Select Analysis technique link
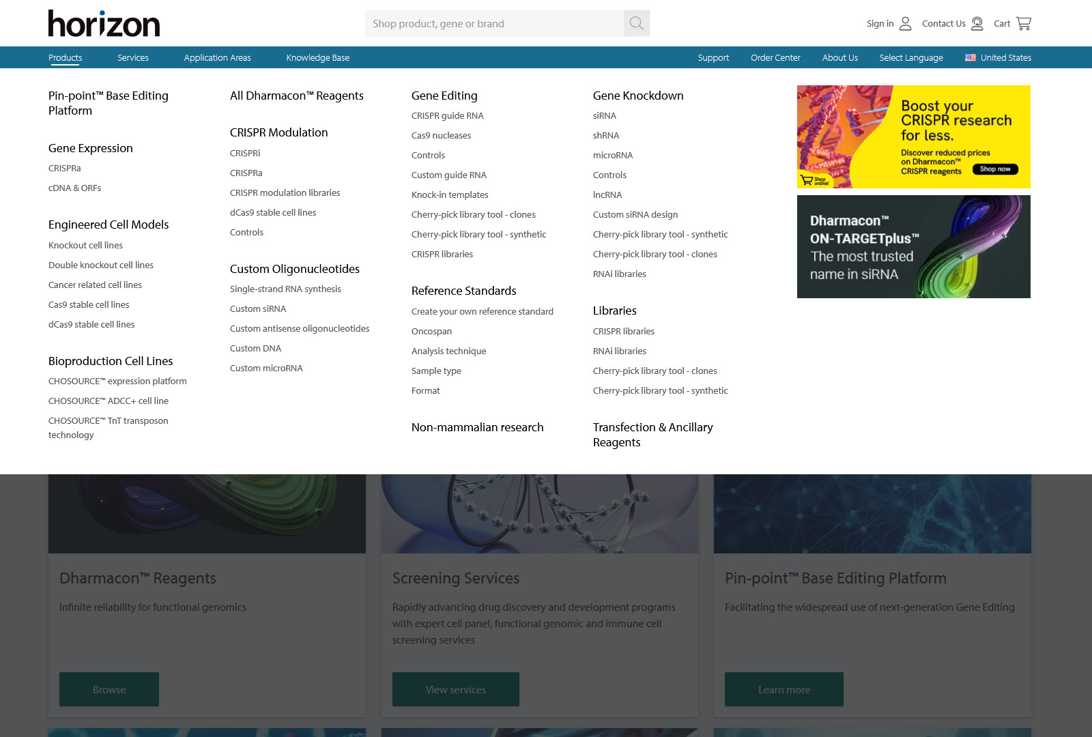The height and width of the screenshot is (737, 1092). 449,351
